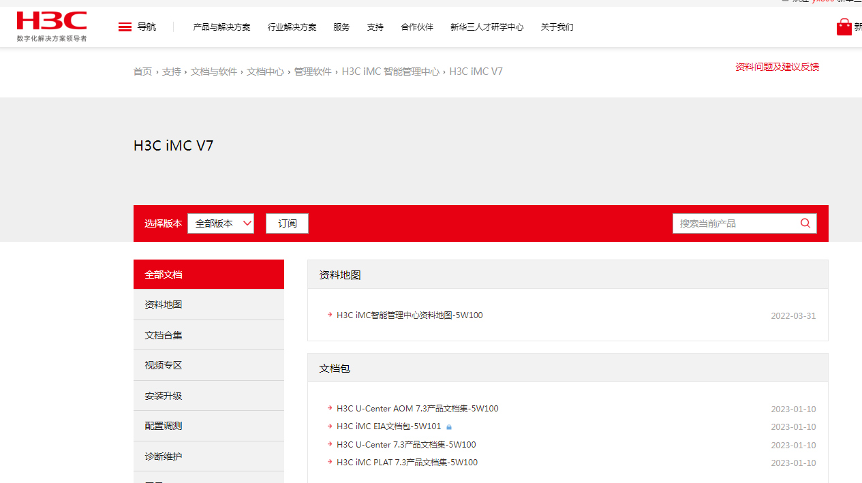Image resolution: width=862 pixels, height=483 pixels.
Task: Open H3C iMC PLAT 7.3产品文档集-5W100
Action: (x=407, y=463)
